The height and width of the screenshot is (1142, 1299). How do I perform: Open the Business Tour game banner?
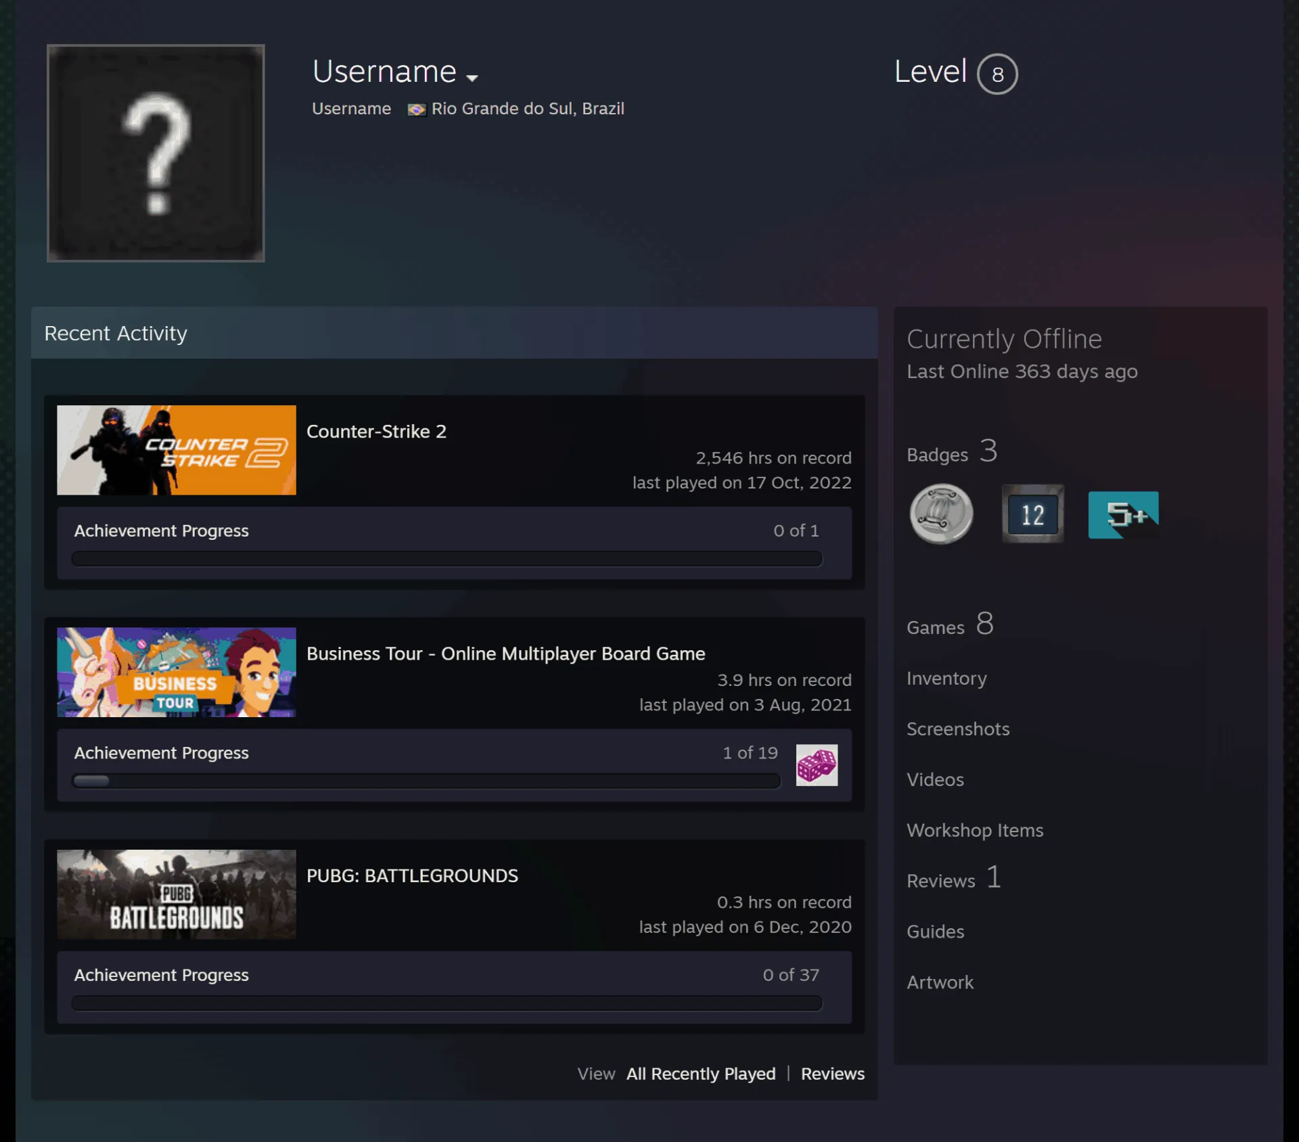coord(177,672)
